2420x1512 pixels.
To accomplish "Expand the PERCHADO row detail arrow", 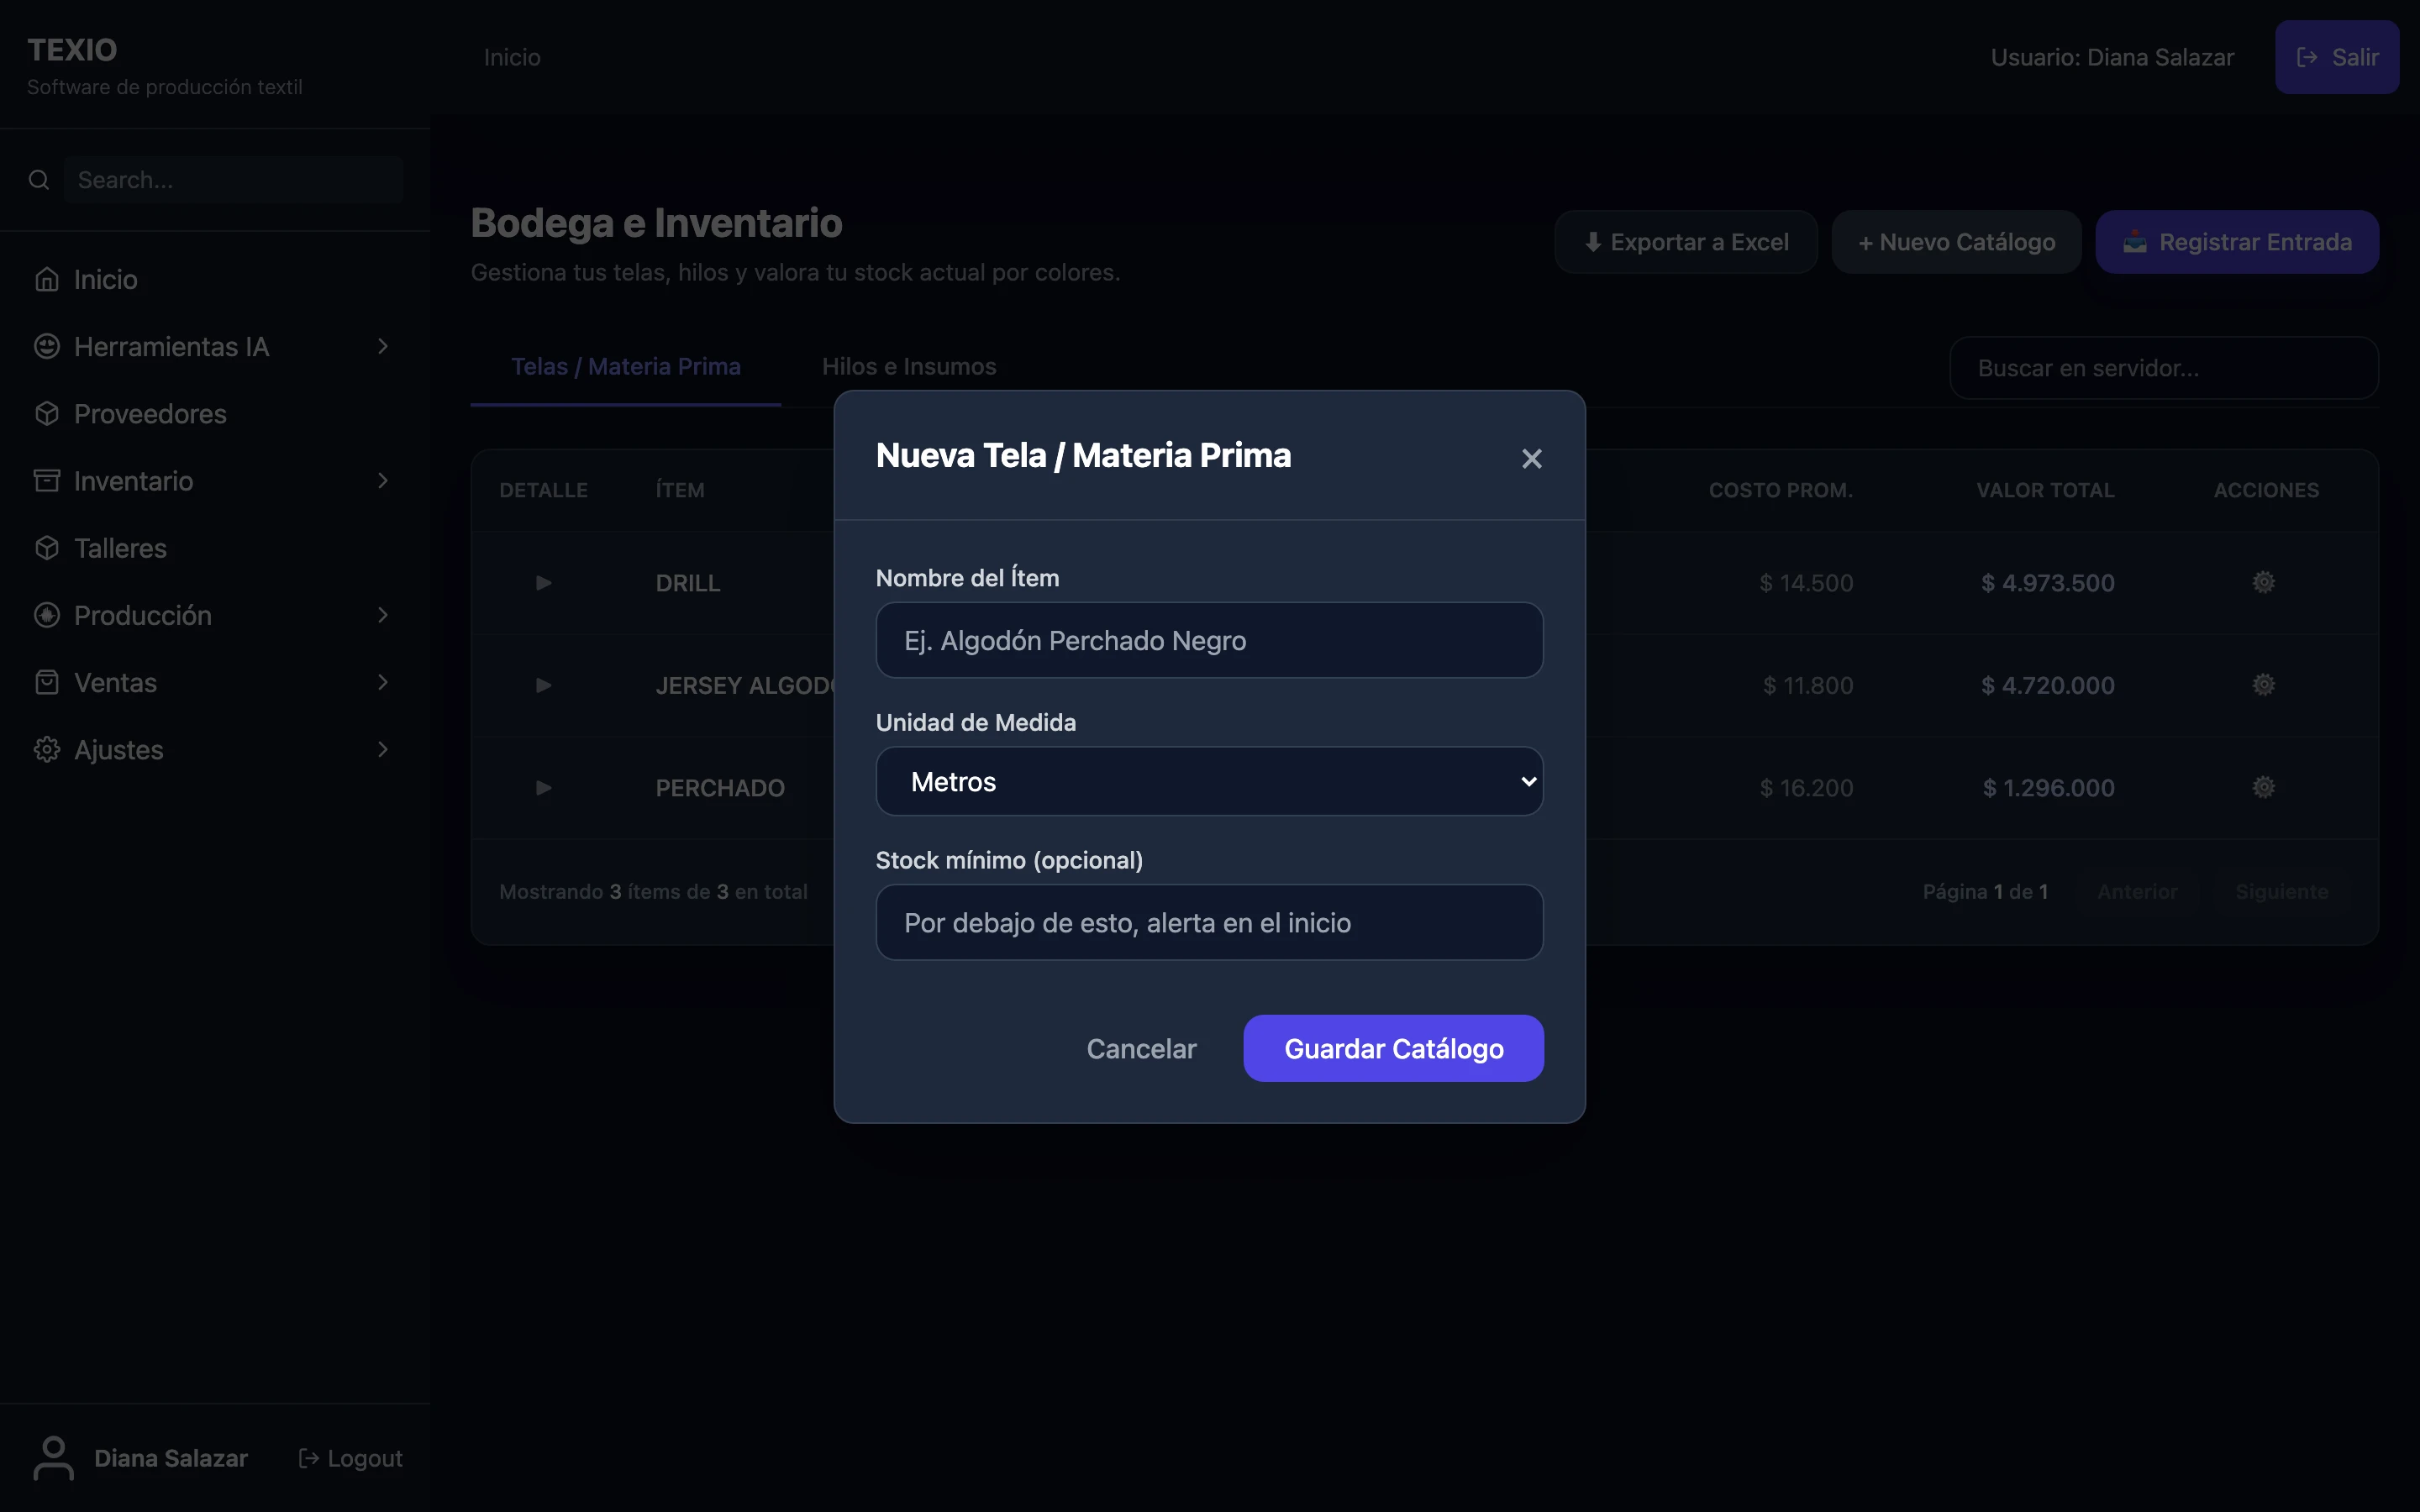I will click(543, 787).
